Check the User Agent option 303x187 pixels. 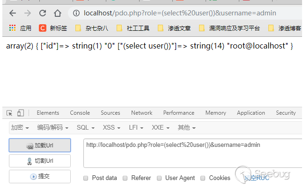[159, 178]
